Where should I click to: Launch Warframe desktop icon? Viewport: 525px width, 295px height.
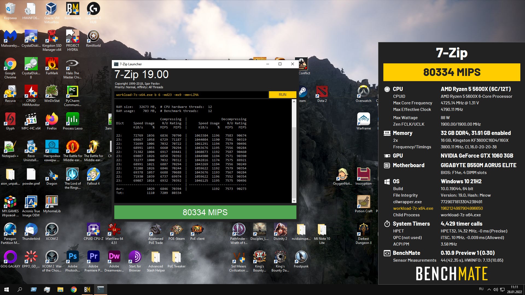point(363,121)
